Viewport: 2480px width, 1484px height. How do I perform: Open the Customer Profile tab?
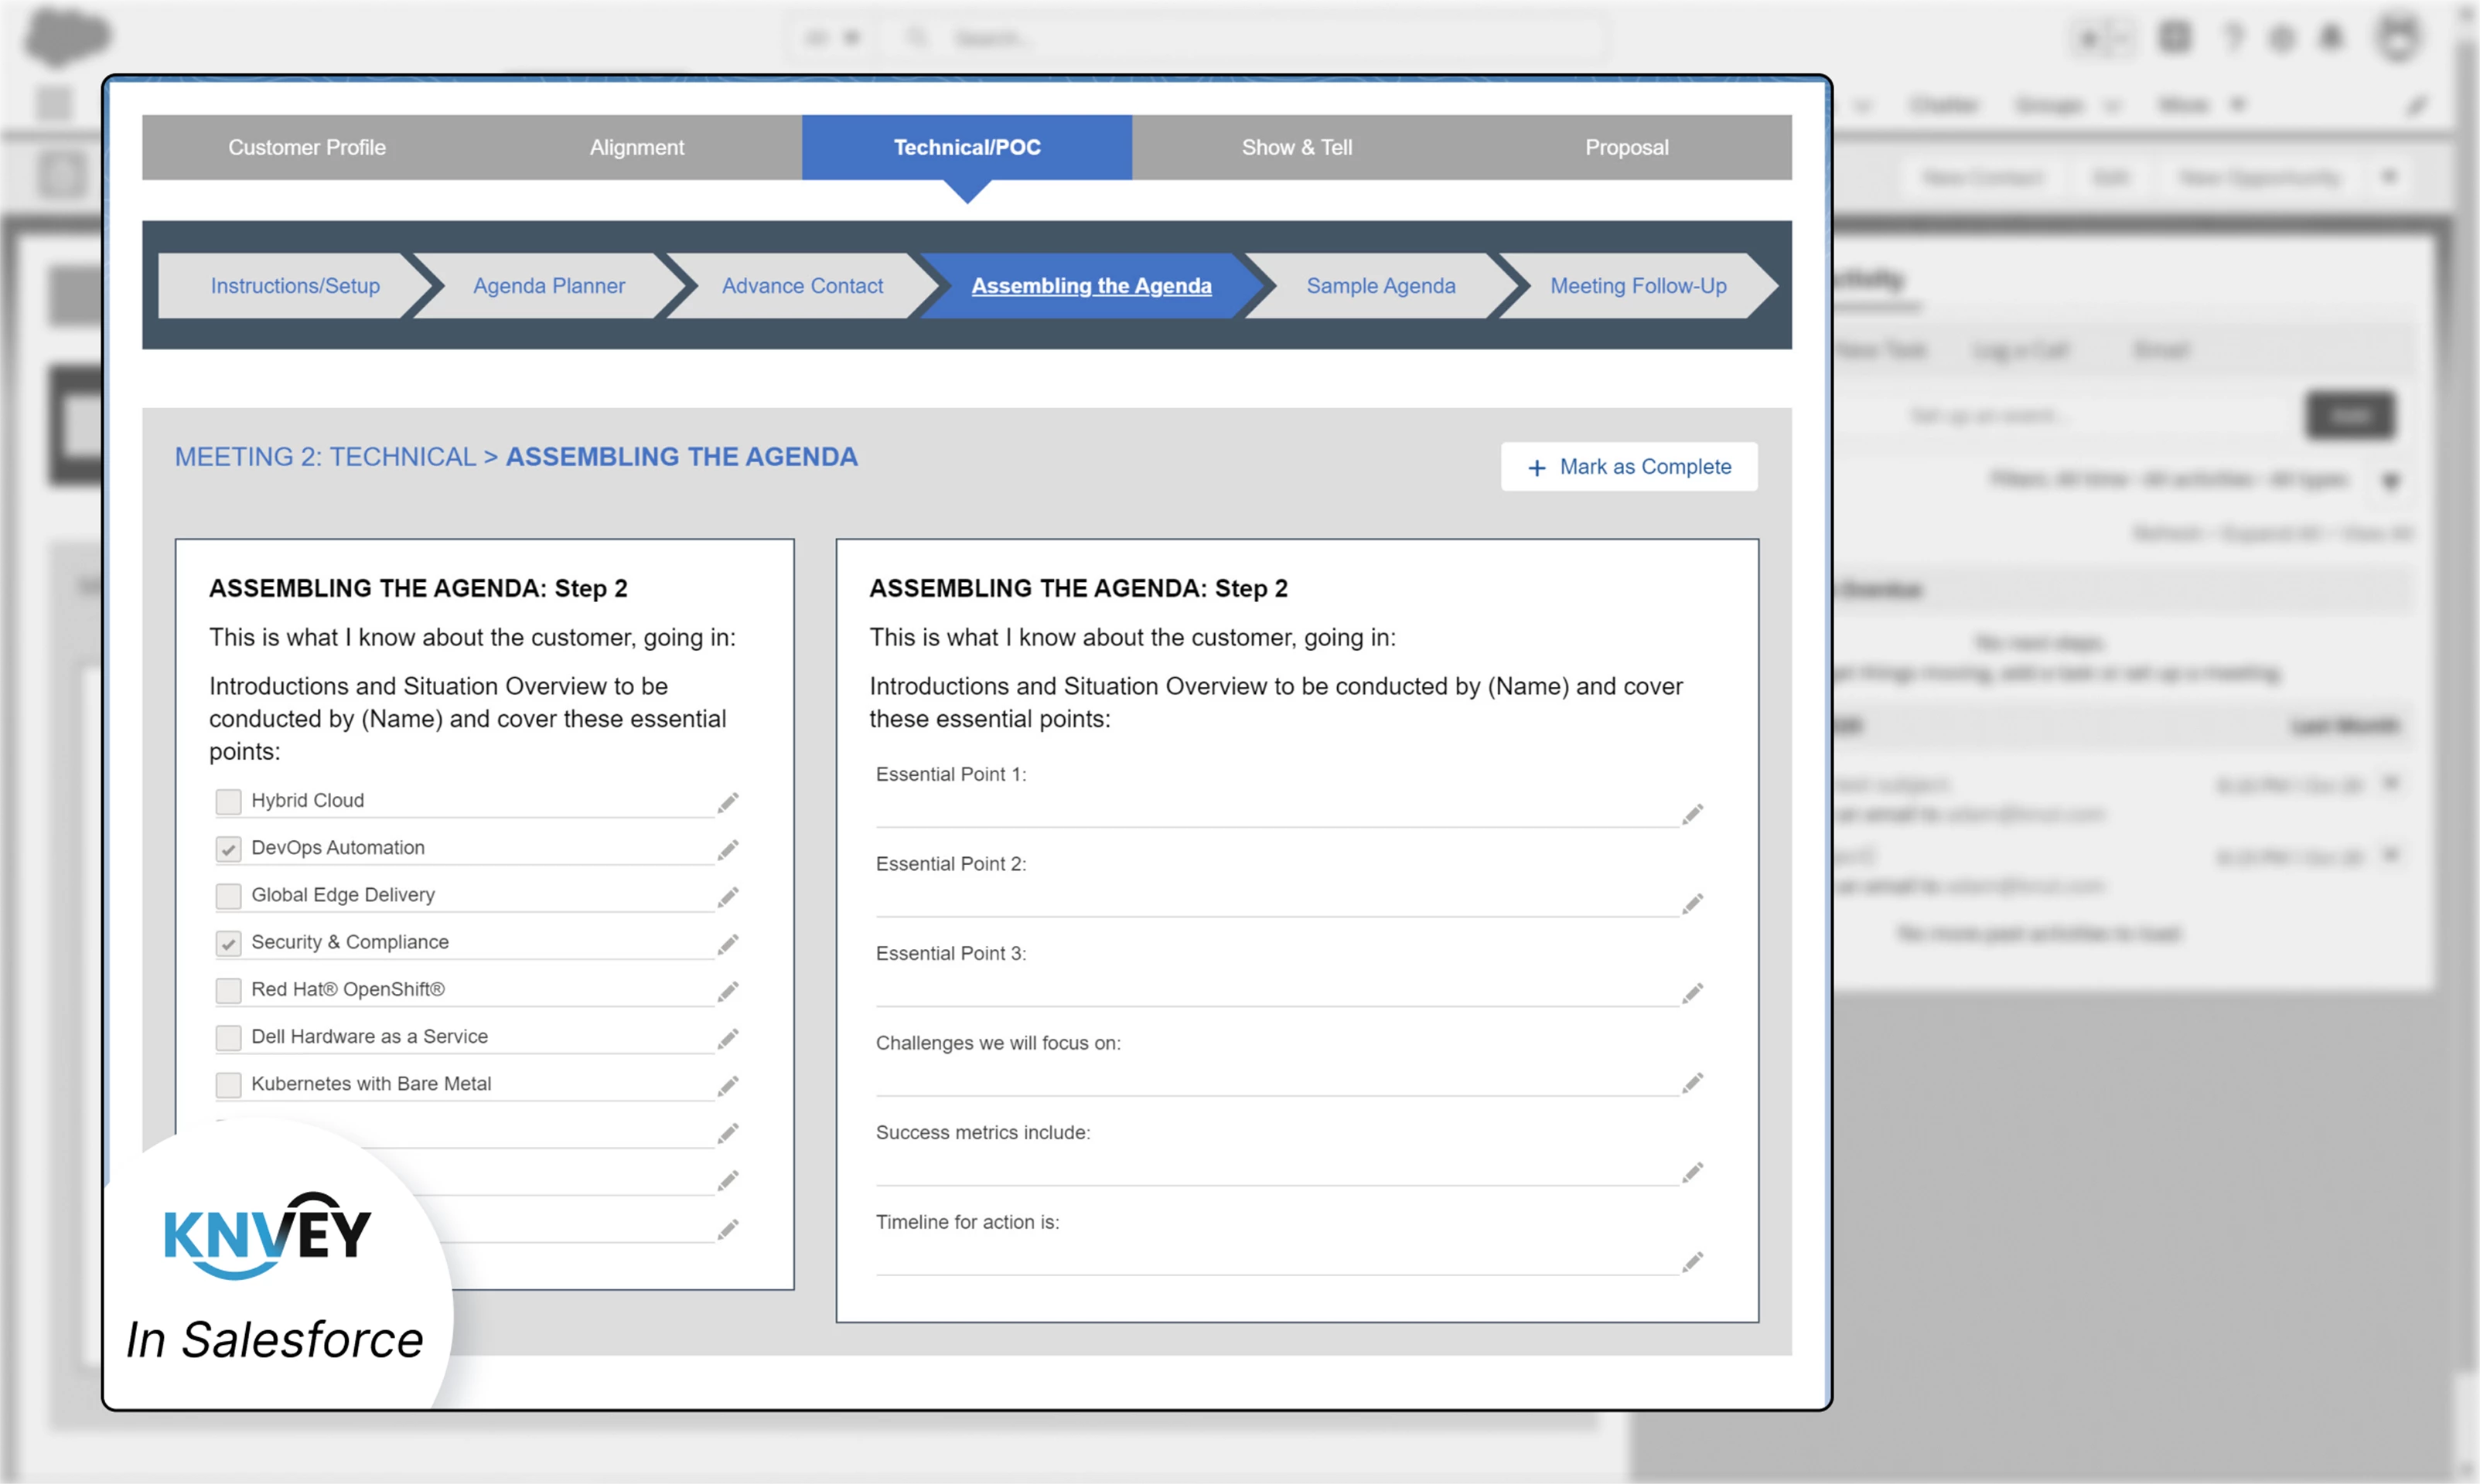point(307,147)
